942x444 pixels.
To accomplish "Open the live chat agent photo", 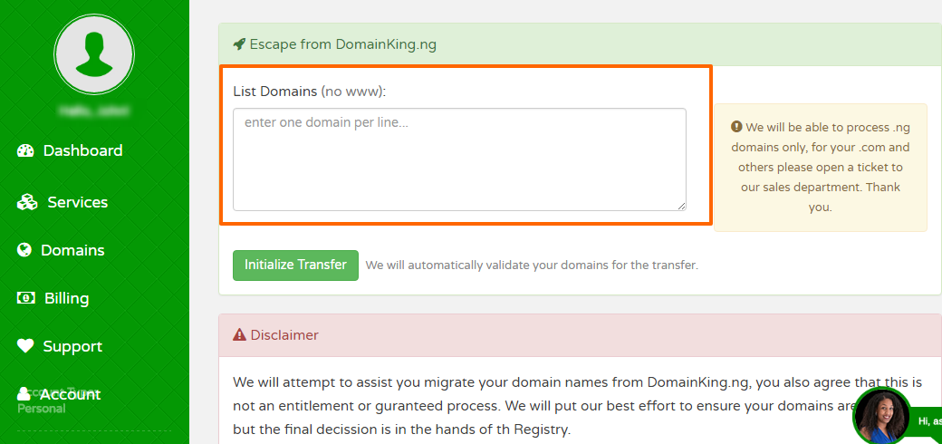I will click(x=881, y=416).
